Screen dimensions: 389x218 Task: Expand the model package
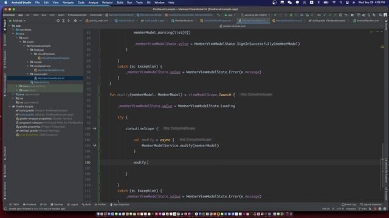[x=27, y=62]
